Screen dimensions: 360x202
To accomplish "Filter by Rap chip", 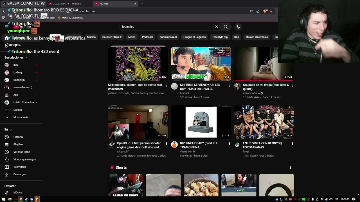I will 237,37.
